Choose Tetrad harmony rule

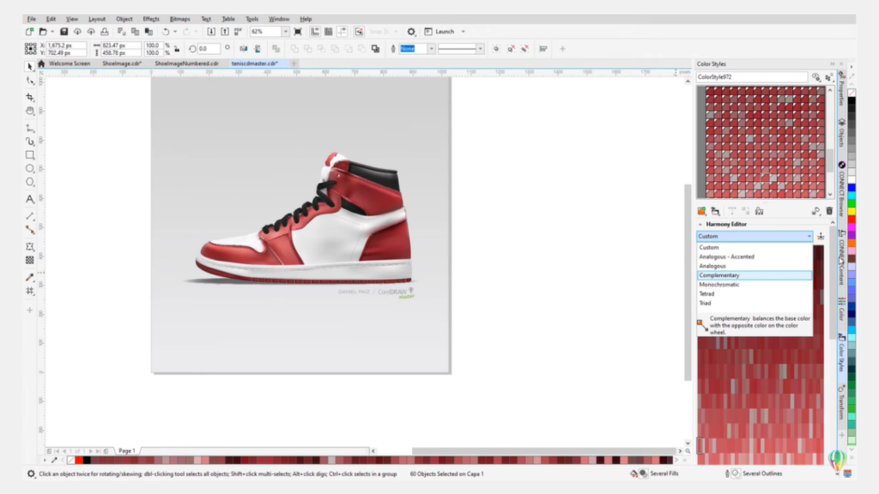755,294
